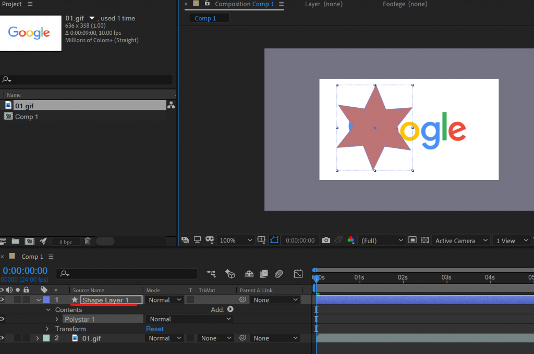Switch to the Footage (none) tab
The height and width of the screenshot is (354, 534).
tap(405, 4)
